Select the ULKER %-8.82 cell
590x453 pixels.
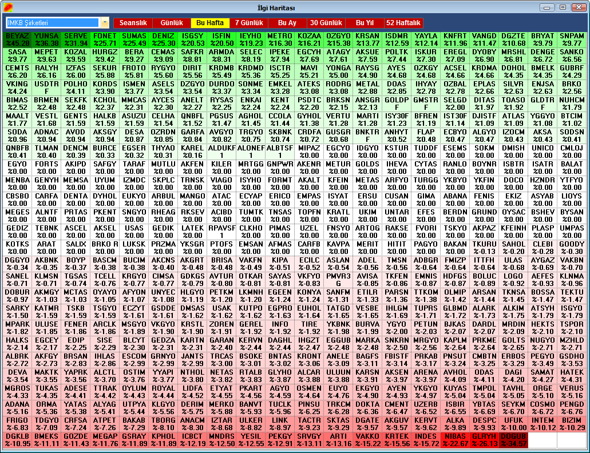(251, 424)
